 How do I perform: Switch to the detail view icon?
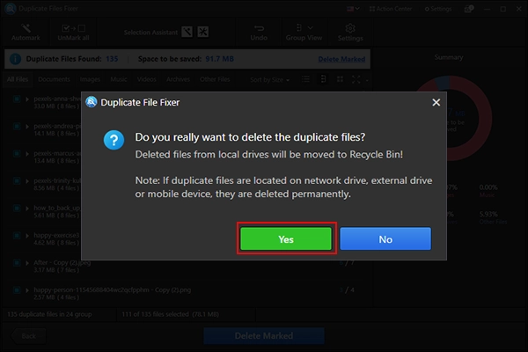pos(323,79)
